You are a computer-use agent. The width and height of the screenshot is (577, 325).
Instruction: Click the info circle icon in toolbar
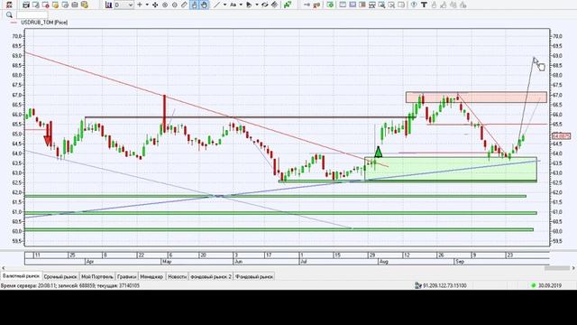tap(414, 5)
